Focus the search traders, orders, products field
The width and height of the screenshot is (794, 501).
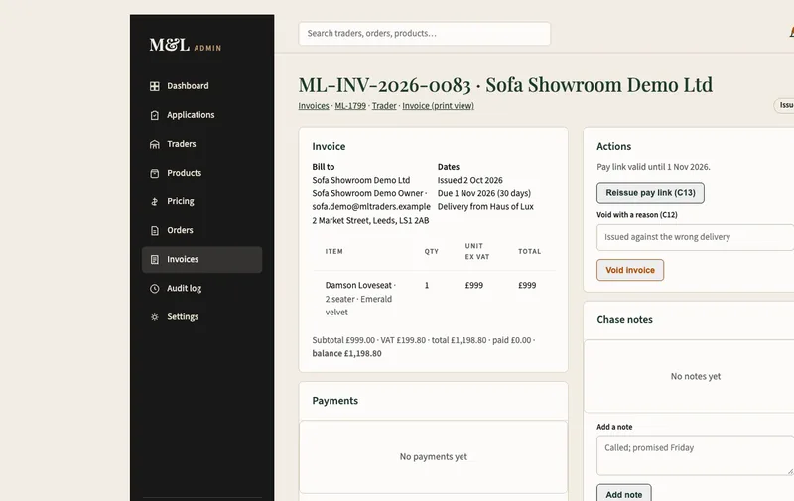[425, 34]
